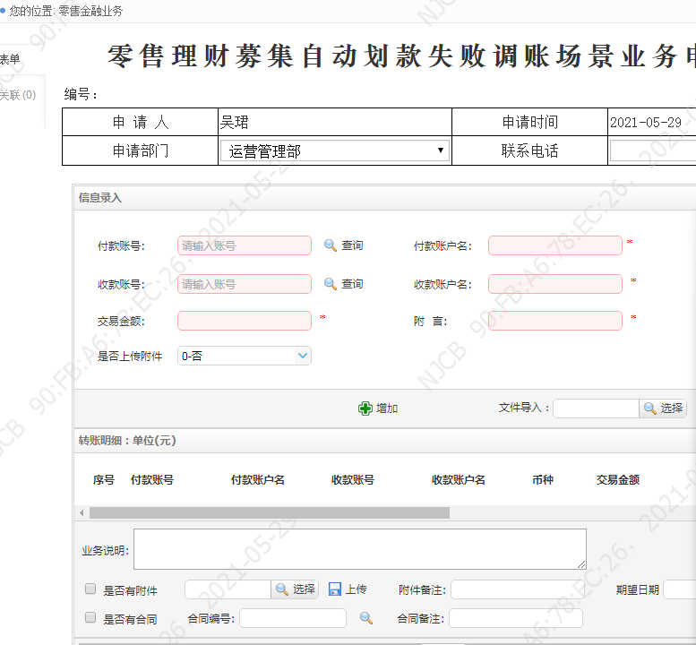Screen dimensions: 696x645
Task: Click into the 交易金额 input field
Action: tap(245, 321)
